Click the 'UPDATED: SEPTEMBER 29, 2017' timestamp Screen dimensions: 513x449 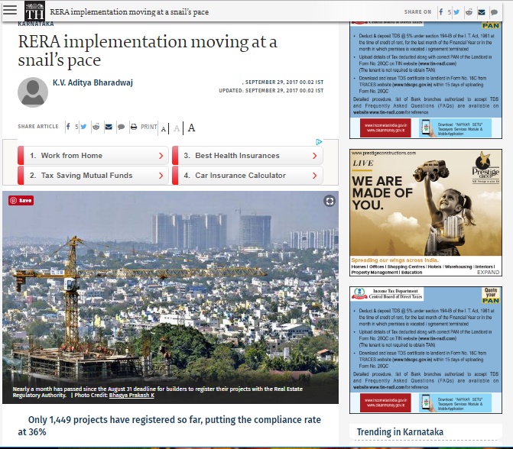271,91
